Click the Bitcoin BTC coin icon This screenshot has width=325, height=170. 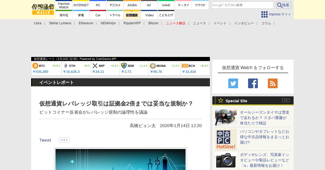(x=35, y=66)
